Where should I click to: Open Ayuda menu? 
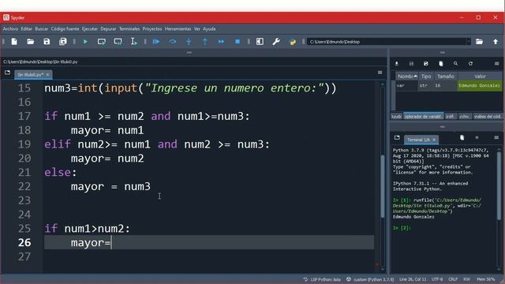point(209,29)
